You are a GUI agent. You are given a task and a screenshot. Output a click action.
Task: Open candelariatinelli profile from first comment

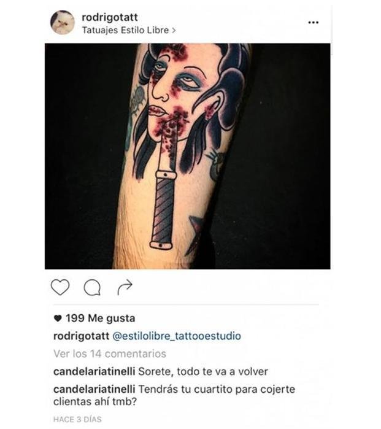coord(94,371)
